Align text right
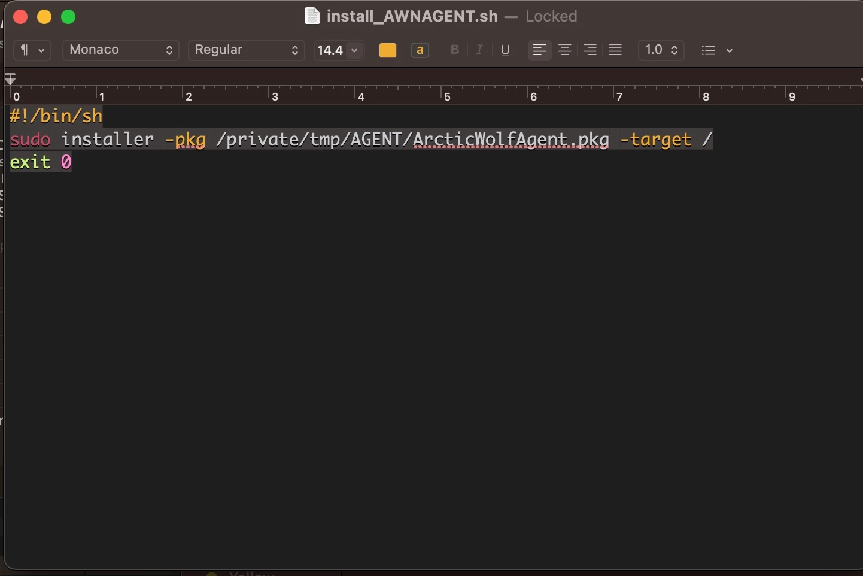 pyautogui.click(x=590, y=50)
